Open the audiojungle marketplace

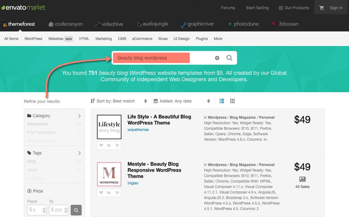coord(152,24)
